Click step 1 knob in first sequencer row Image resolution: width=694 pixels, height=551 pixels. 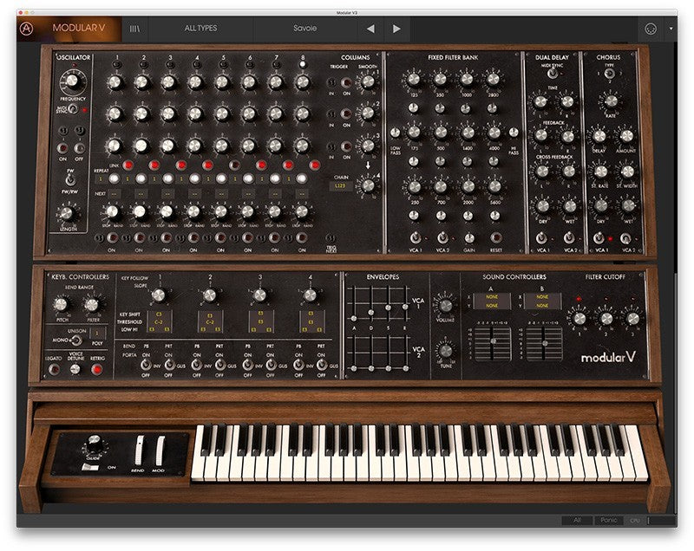click(115, 82)
